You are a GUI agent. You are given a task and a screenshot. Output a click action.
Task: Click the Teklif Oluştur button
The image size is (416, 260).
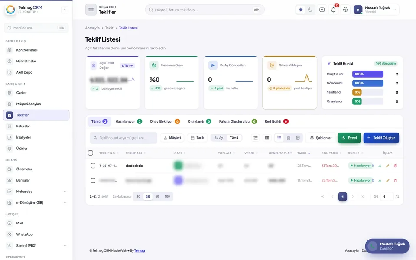381,138
